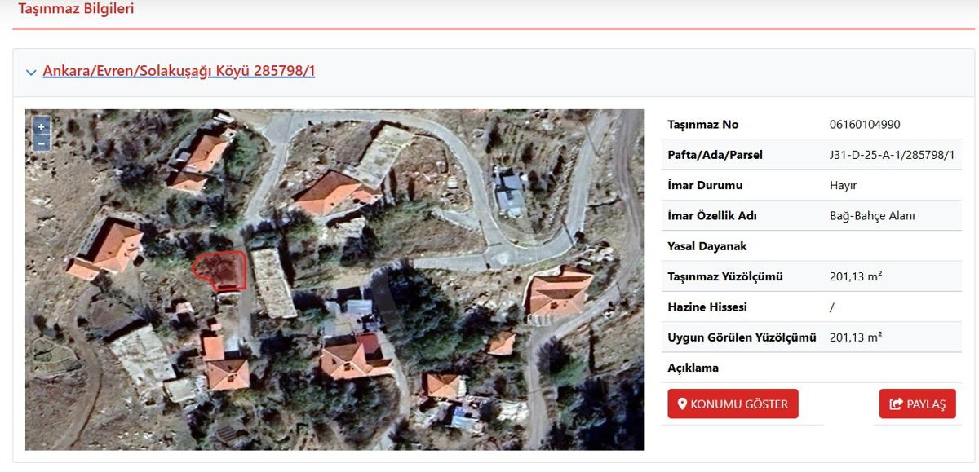Image resolution: width=979 pixels, height=472 pixels.
Task: Select the red-outlined parcel on the map
Action: (x=220, y=270)
